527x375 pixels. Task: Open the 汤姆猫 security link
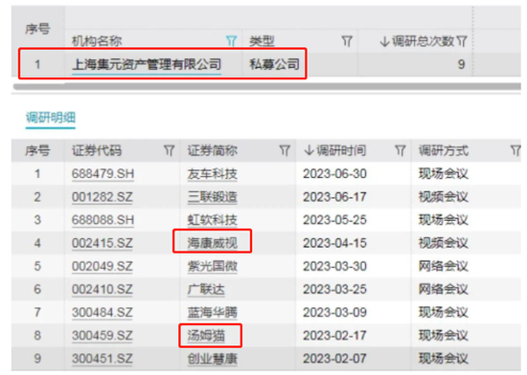(206, 336)
